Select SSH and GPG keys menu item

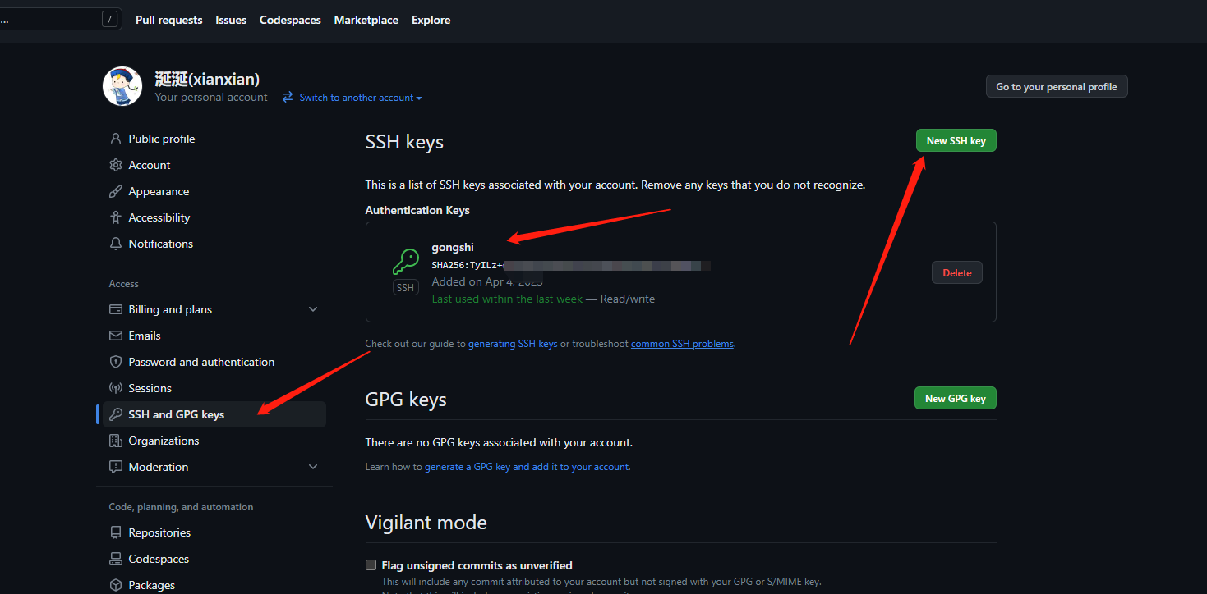[214, 414]
